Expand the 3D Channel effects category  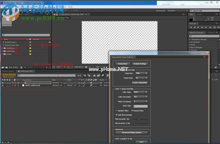pyautogui.click(x=189, y=42)
